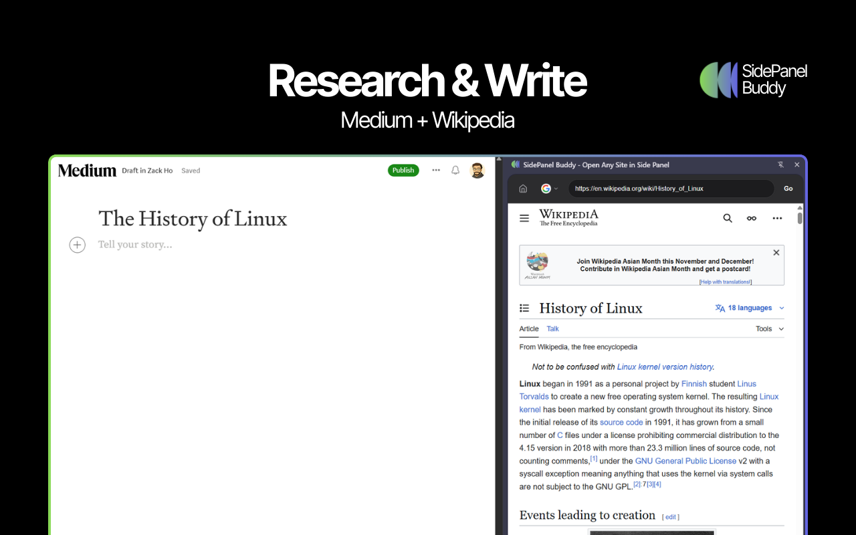Open Wikipedia personal tools three-dots menu
This screenshot has width=856, height=535.
click(x=777, y=218)
